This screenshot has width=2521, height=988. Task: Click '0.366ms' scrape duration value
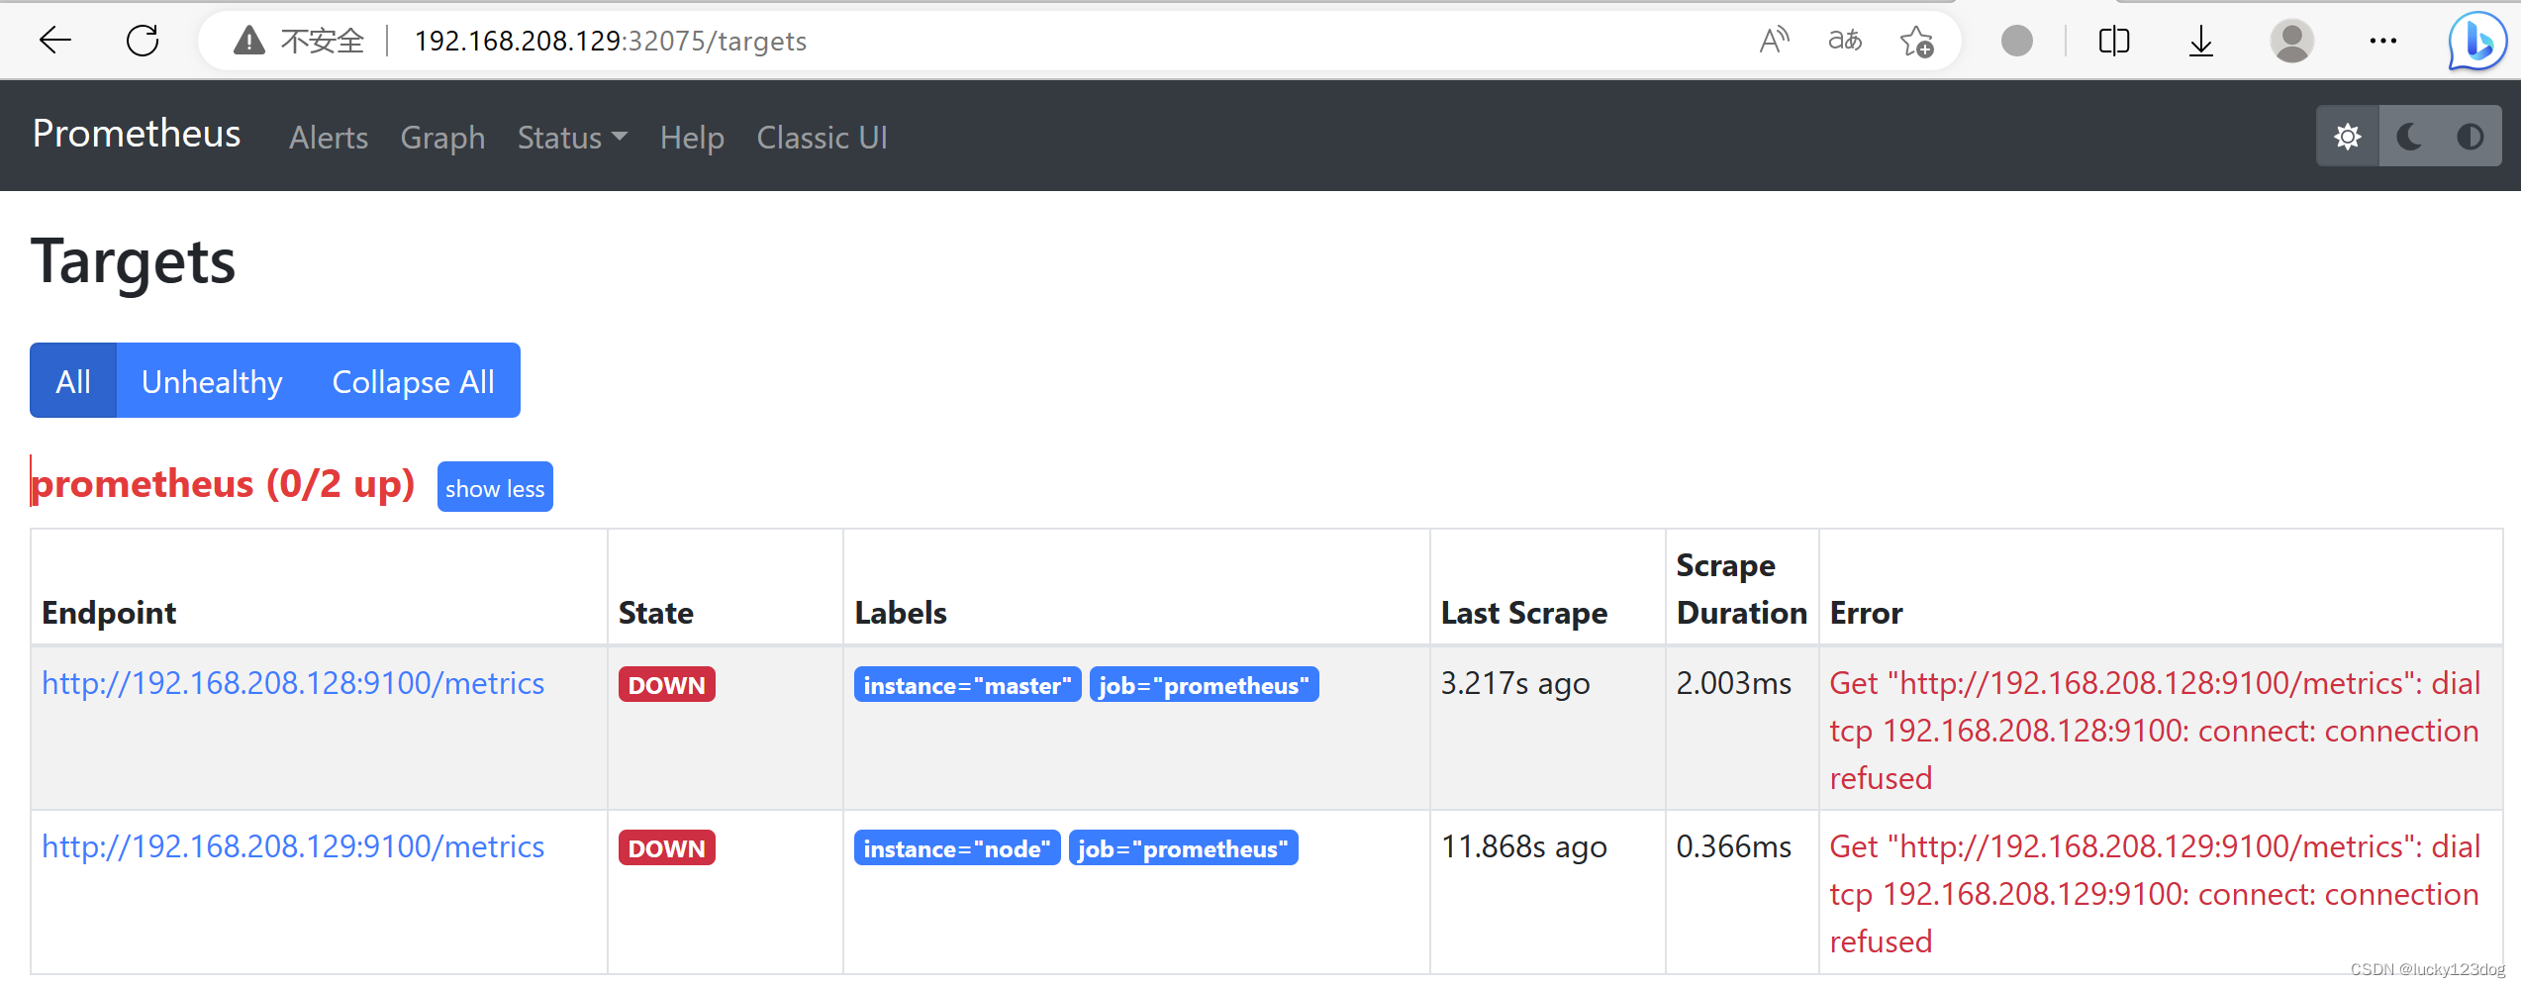(1733, 846)
